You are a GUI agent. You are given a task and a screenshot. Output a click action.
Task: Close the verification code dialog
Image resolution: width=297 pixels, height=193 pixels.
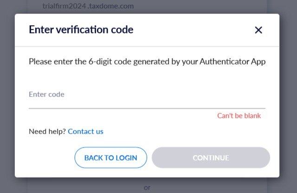click(258, 30)
